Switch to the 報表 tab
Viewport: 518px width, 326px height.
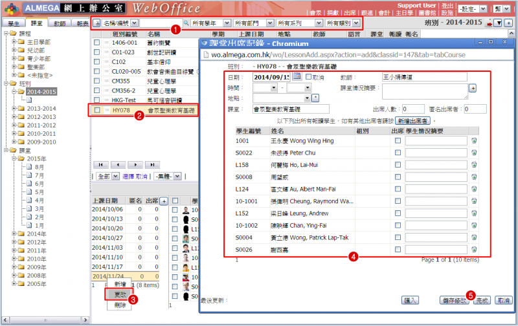[82, 23]
